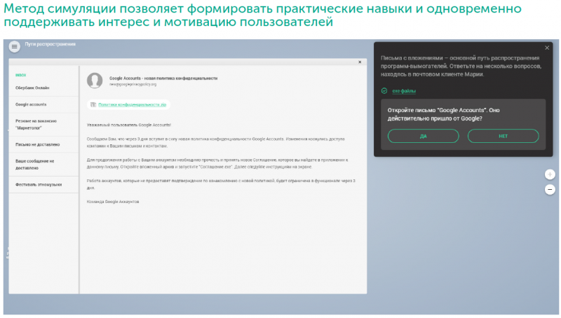Close the mail client window
561x318 pixels.
pos(360,62)
